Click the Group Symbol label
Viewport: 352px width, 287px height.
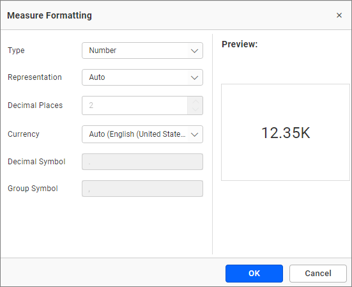pyautogui.click(x=33, y=189)
